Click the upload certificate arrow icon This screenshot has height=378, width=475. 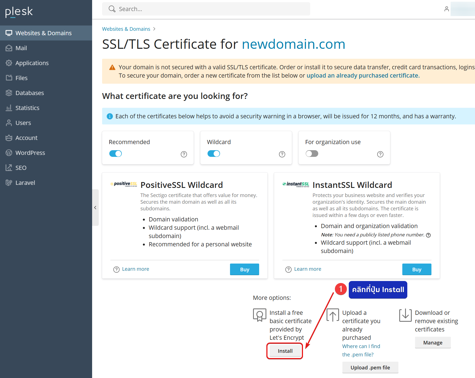pyautogui.click(x=333, y=315)
